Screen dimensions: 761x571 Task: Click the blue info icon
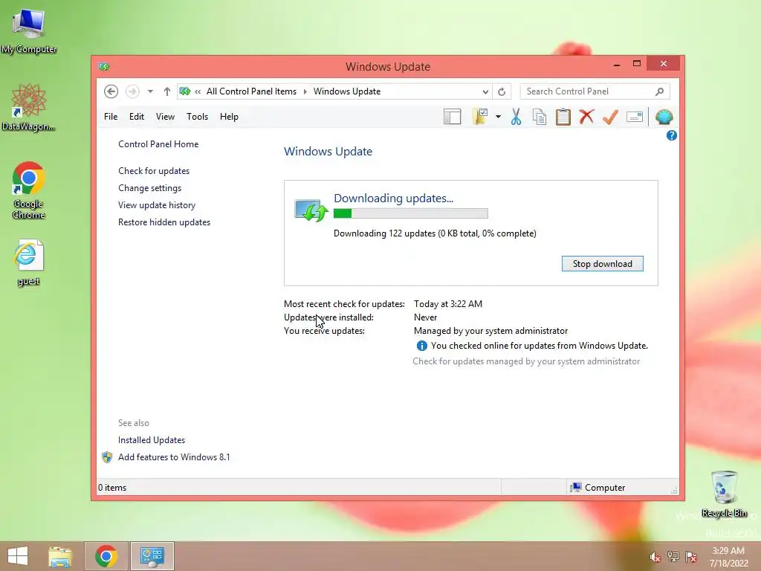(422, 346)
